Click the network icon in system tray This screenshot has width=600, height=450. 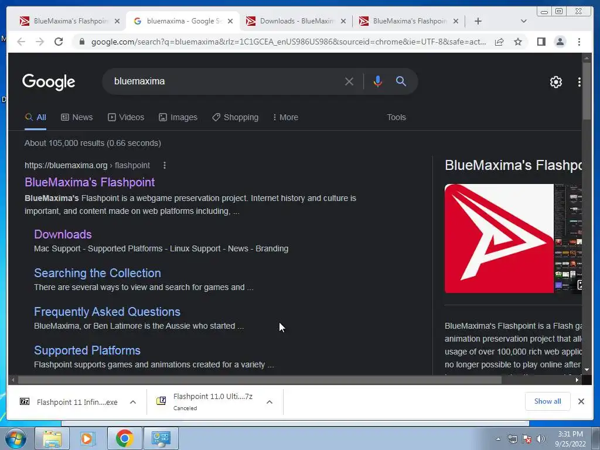pyautogui.click(x=512, y=439)
